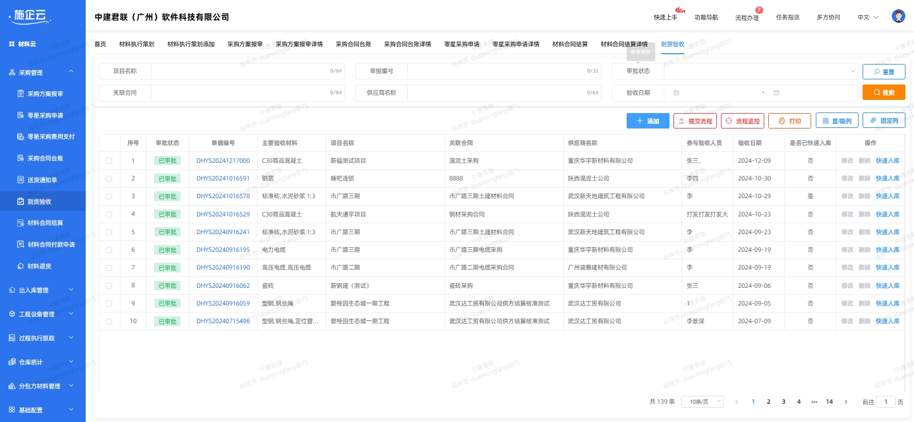Click the 提交流程 button
Viewport: 914px width, 422px height.
pyautogui.click(x=695, y=121)
